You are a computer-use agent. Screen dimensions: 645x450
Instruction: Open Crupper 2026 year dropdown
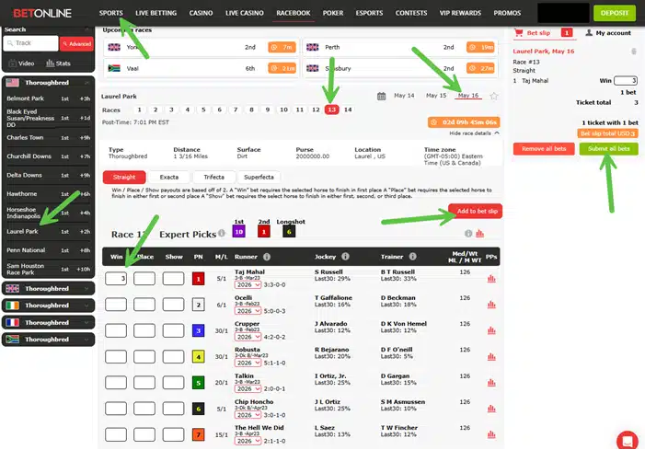[248, 337]
